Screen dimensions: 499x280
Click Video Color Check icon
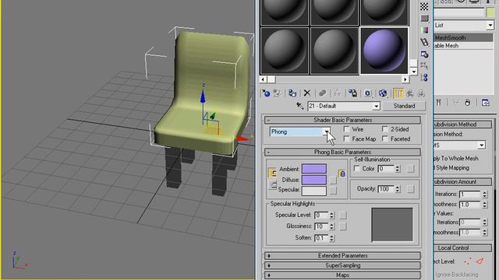(424, 30)
